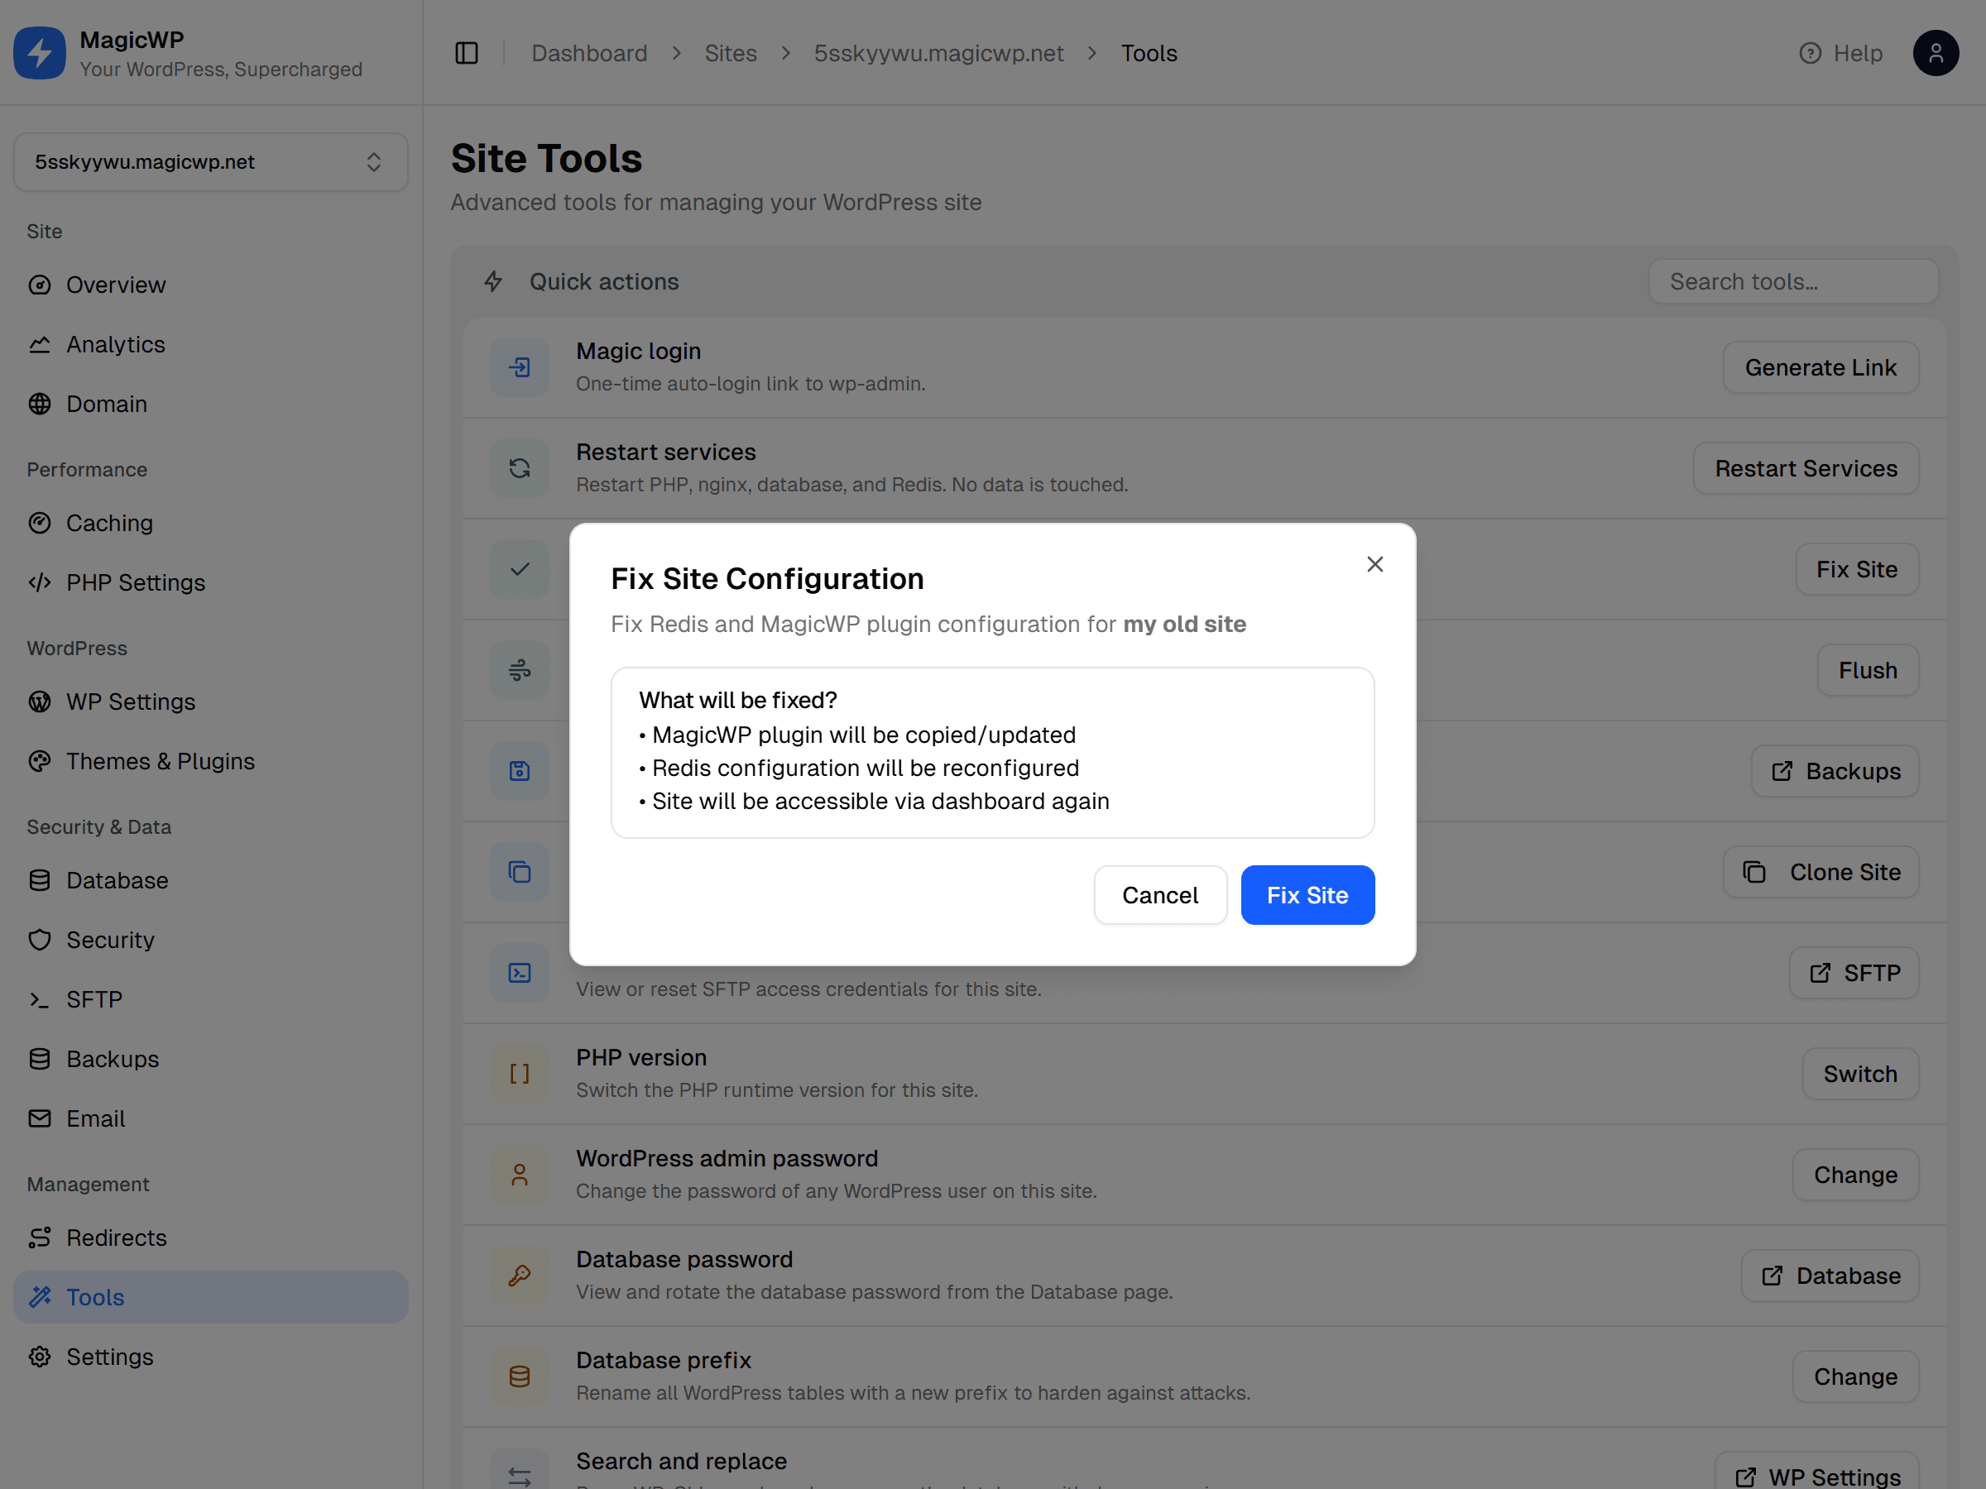Open the Database external link button
1986x1489 pixels.
point(1830,1276)
